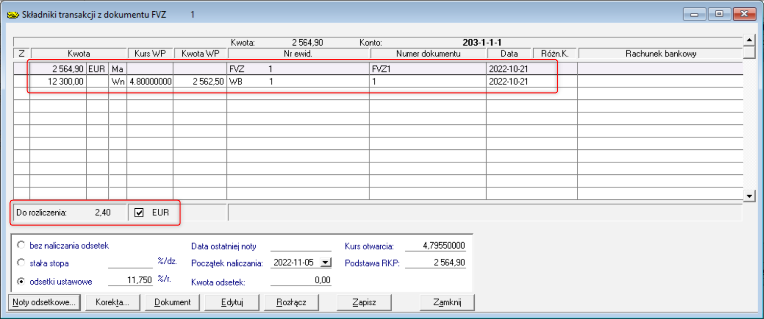Viewport: 764px width, 319px height.
Task: Minimize the 'Składniki transakcji' window
Action: pyautogui.click(x=694, y=14)
